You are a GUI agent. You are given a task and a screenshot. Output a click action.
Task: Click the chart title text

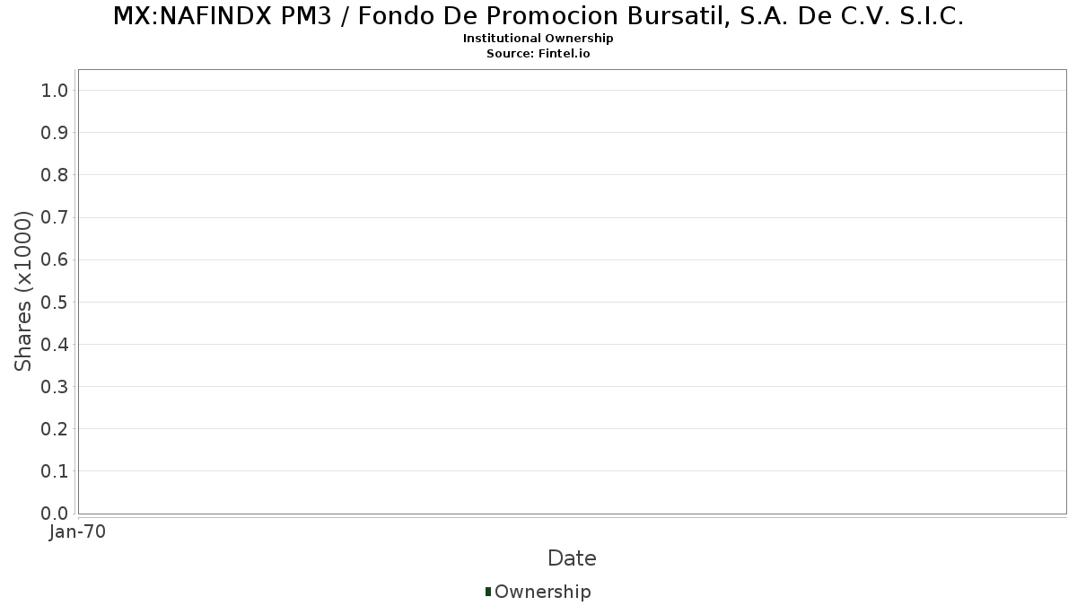click(x=538, y=16)
